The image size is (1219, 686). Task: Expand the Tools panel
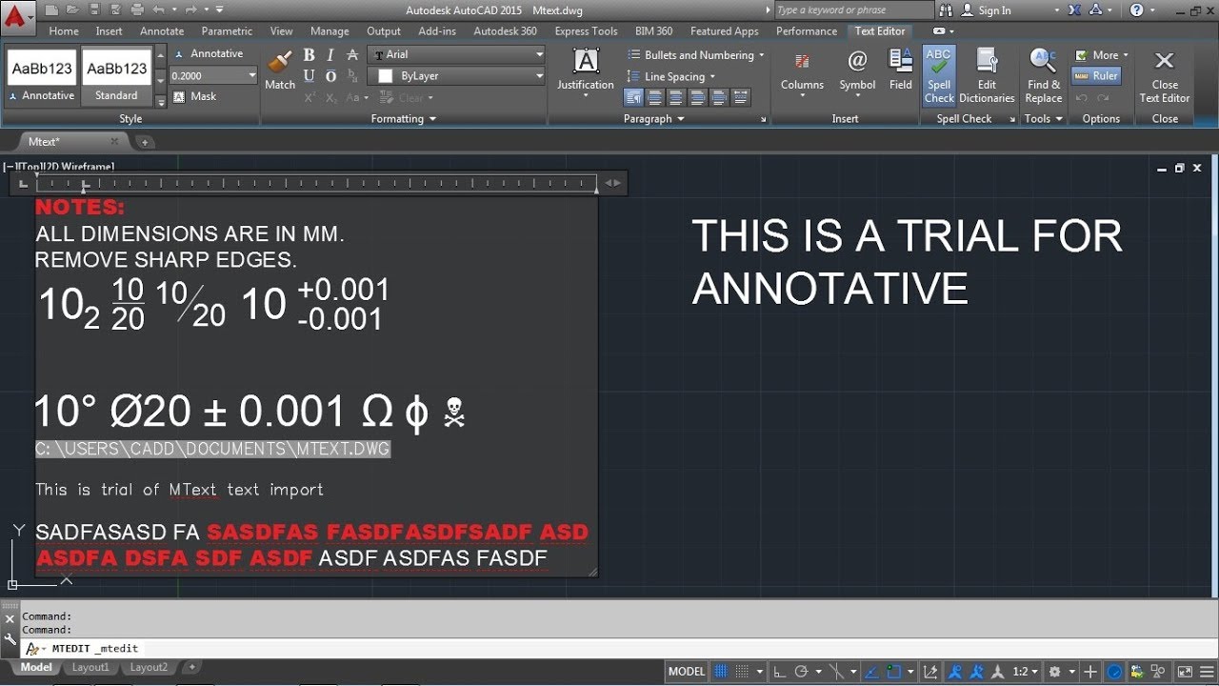[x=1043, y=119]
